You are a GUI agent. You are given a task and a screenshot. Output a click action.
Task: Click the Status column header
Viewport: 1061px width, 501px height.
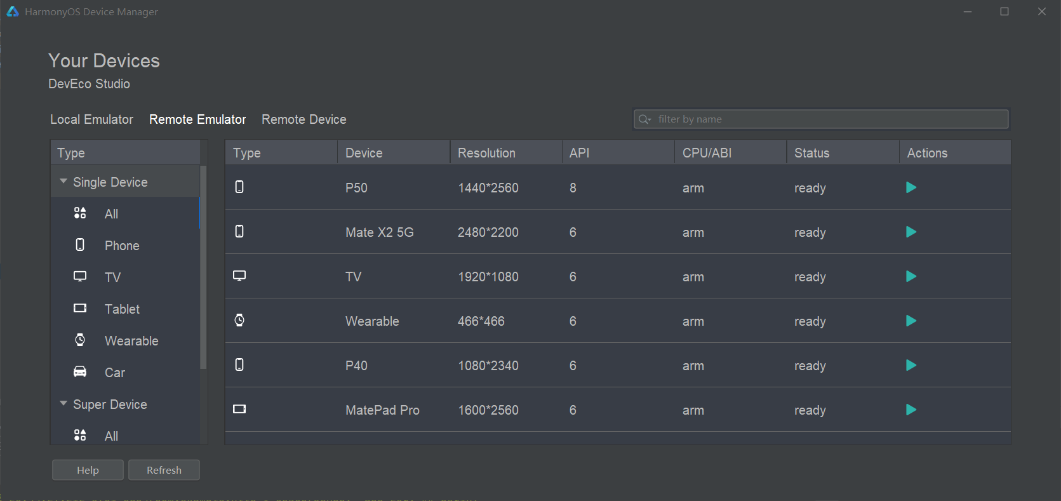(x=843, y=153)
